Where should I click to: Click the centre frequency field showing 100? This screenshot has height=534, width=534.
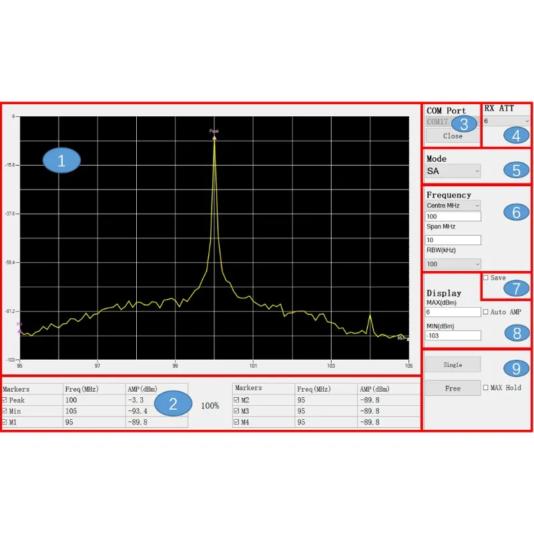click(x=453, y=216)
